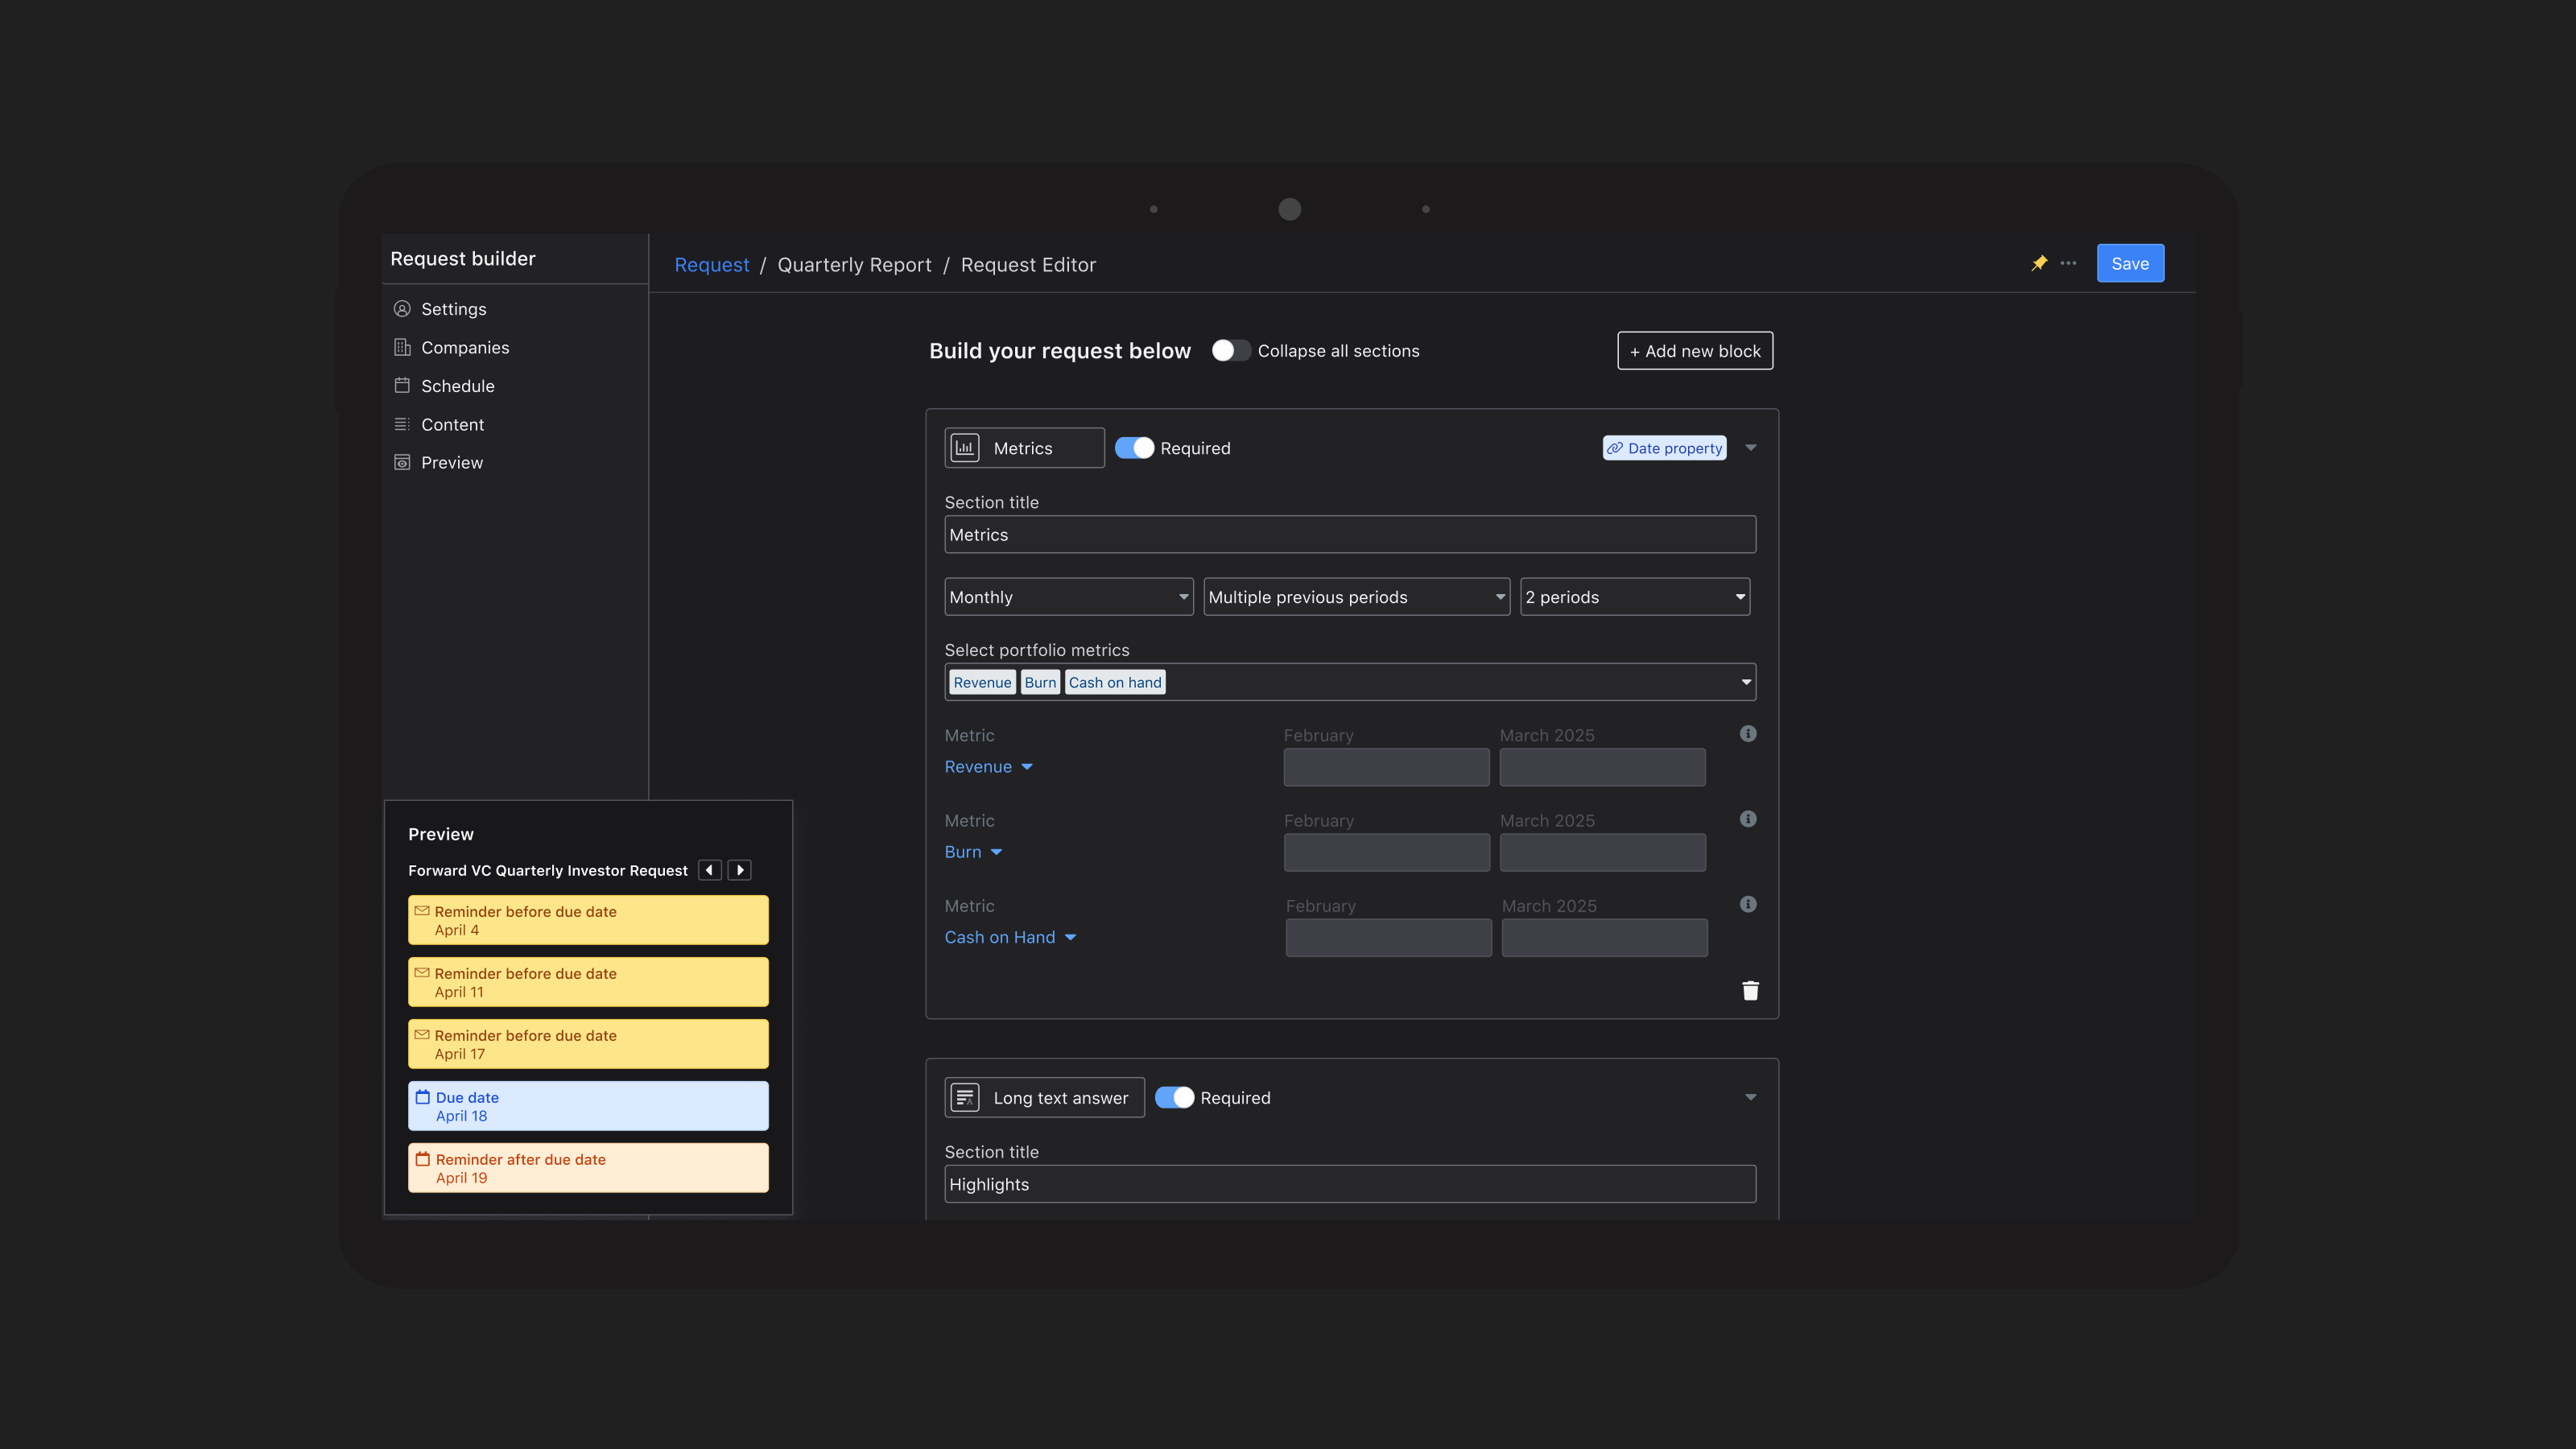Click the Long text answer block icon
Viewport: 2576px width, 1449px height.
tap(965, 1097)
